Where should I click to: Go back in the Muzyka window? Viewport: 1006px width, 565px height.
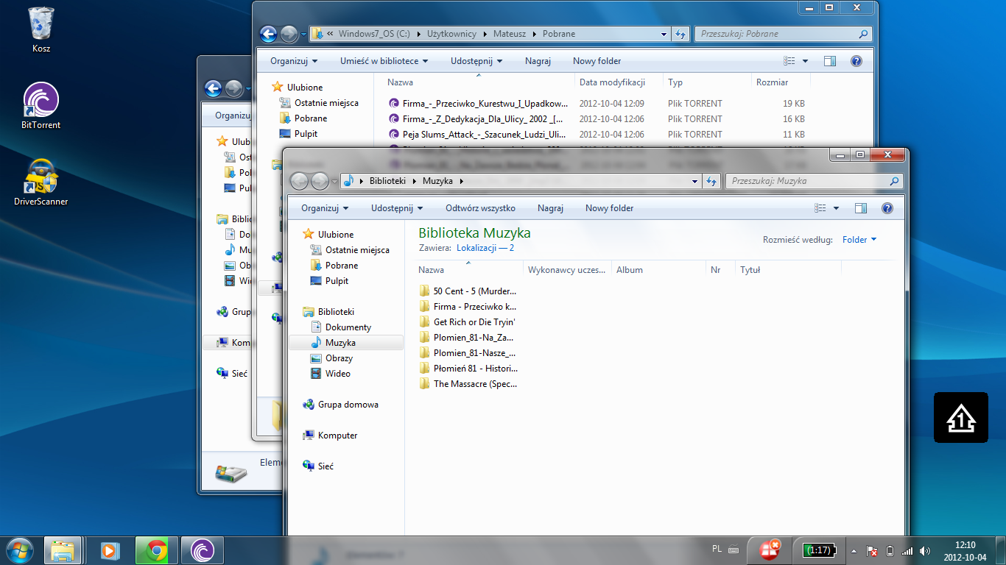click(x=300, y=181)
